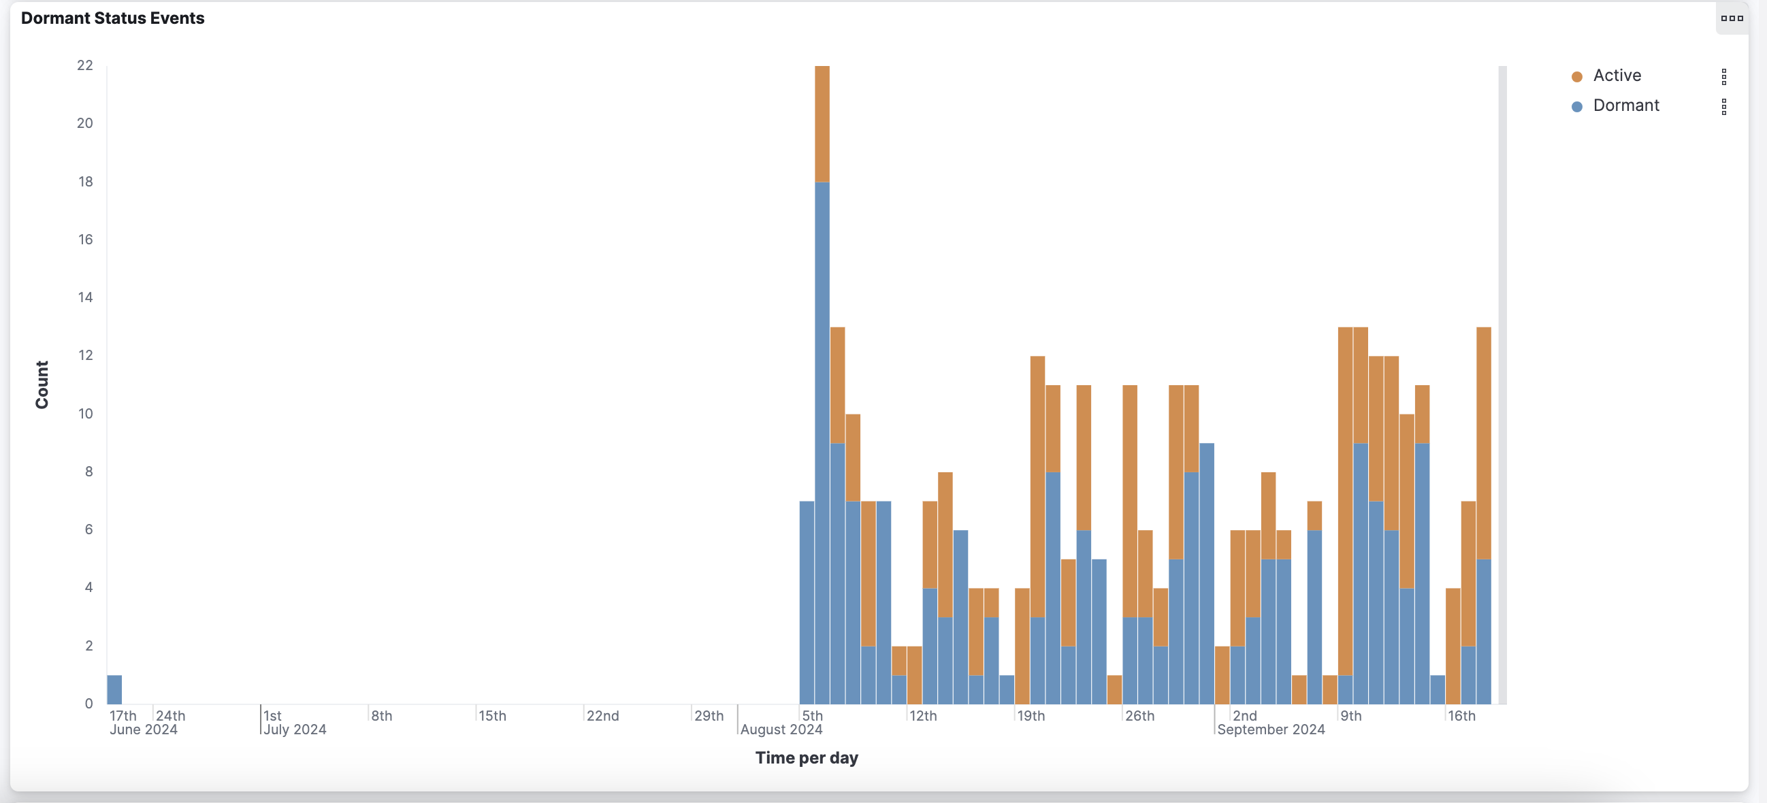The height and width of the screenshot is (803, 1767).
Task: Open the Active legend item options menu
Action: click(x=1724, y=76)
